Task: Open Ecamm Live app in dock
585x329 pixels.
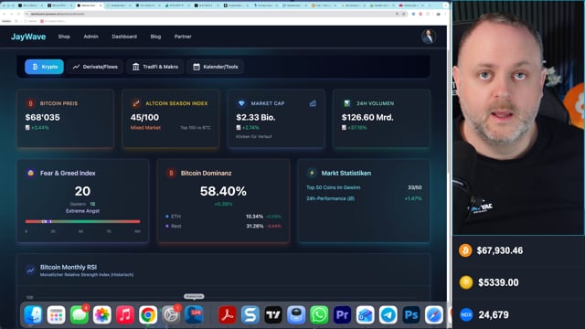Action: 194,315
